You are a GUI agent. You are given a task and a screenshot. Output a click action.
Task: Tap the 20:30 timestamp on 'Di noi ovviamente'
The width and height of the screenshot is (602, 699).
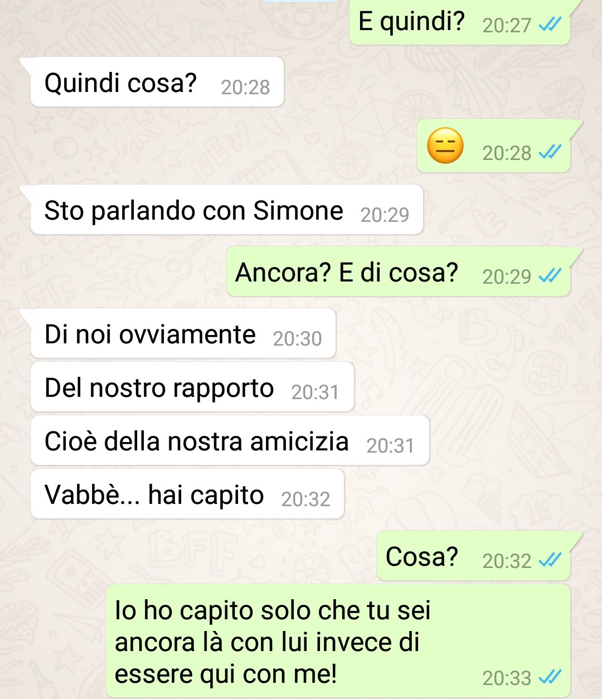[297, 338]
